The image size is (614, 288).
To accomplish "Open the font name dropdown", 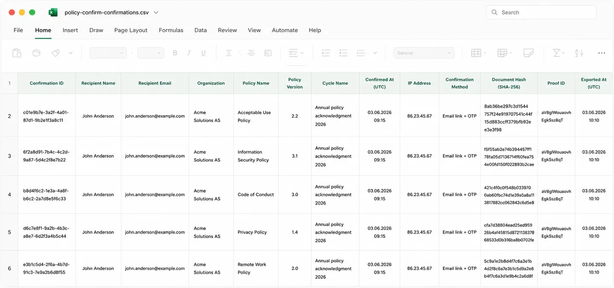I will (108, 53).
